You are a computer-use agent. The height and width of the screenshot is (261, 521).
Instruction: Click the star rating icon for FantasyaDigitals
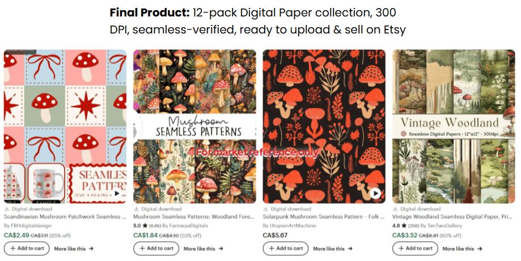145,225
